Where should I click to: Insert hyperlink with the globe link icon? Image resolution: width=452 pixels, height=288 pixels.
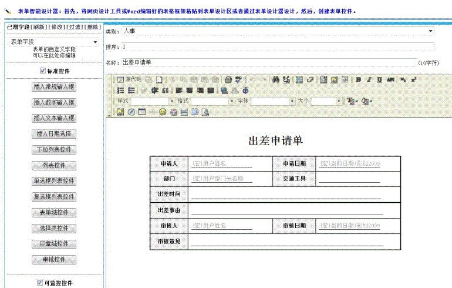point(224,91)
